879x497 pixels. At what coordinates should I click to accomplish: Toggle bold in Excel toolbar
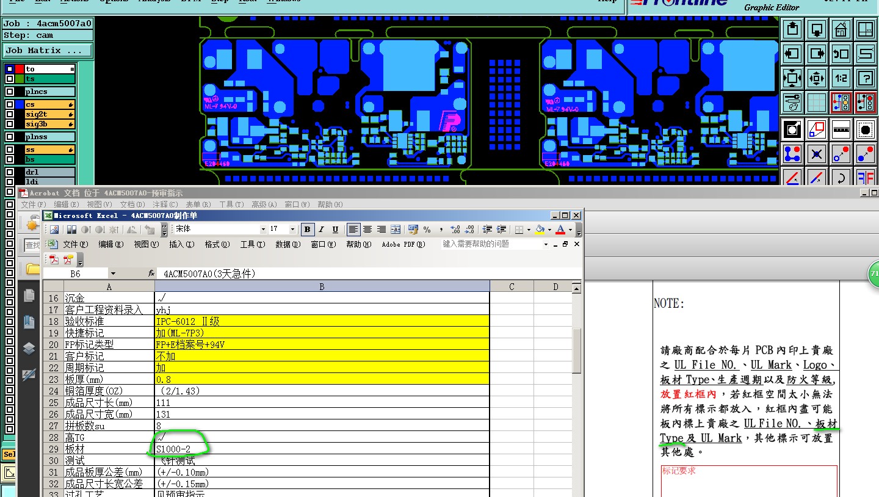click(307, 230)
